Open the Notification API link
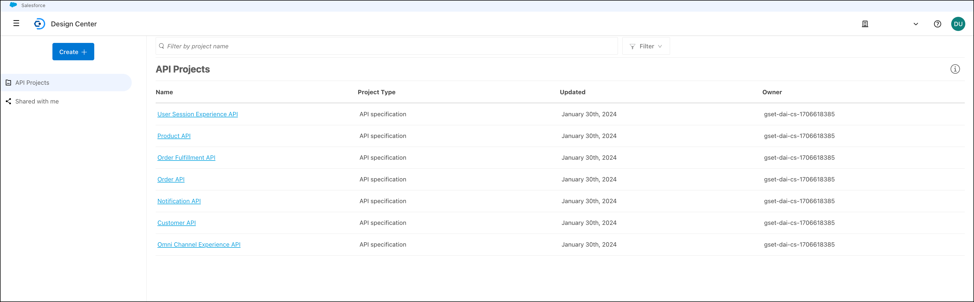The width and height of the screenshot is (974, 302). [179, 201]
